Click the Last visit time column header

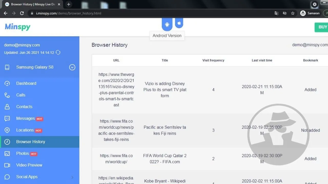262,60
